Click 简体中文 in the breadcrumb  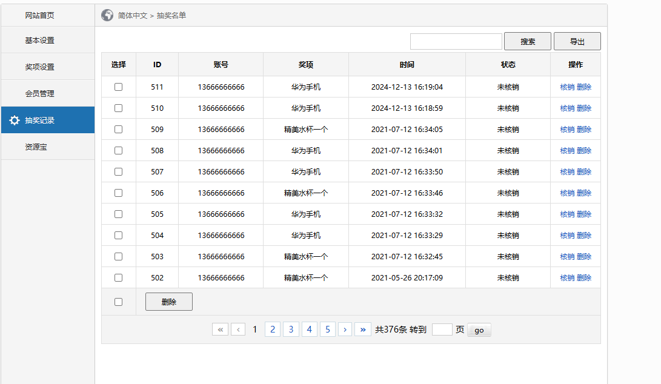pyautogui.click(x=133, y=16)
